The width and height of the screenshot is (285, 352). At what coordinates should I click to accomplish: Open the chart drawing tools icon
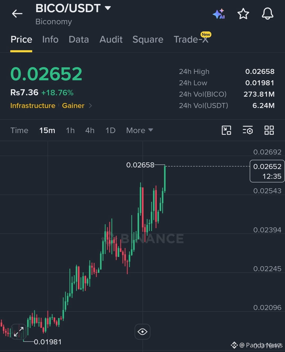[x=226, y=130]
